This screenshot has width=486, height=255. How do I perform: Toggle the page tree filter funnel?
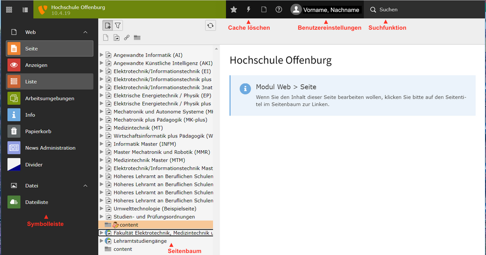[118, 25]
